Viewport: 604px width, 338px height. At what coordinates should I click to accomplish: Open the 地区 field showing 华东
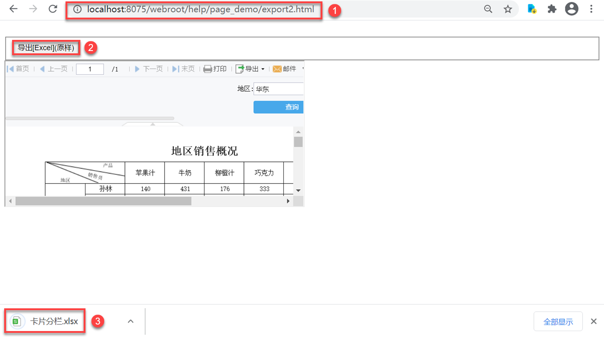pos(278,89)
